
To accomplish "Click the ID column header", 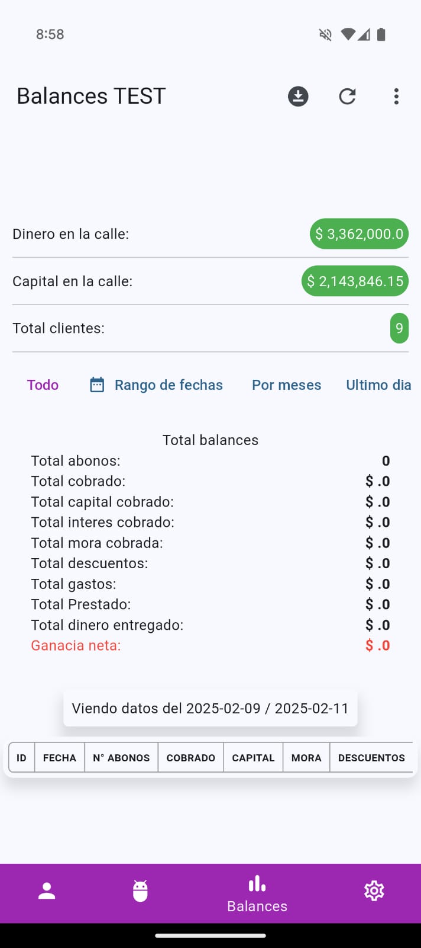I will point(22,758).
